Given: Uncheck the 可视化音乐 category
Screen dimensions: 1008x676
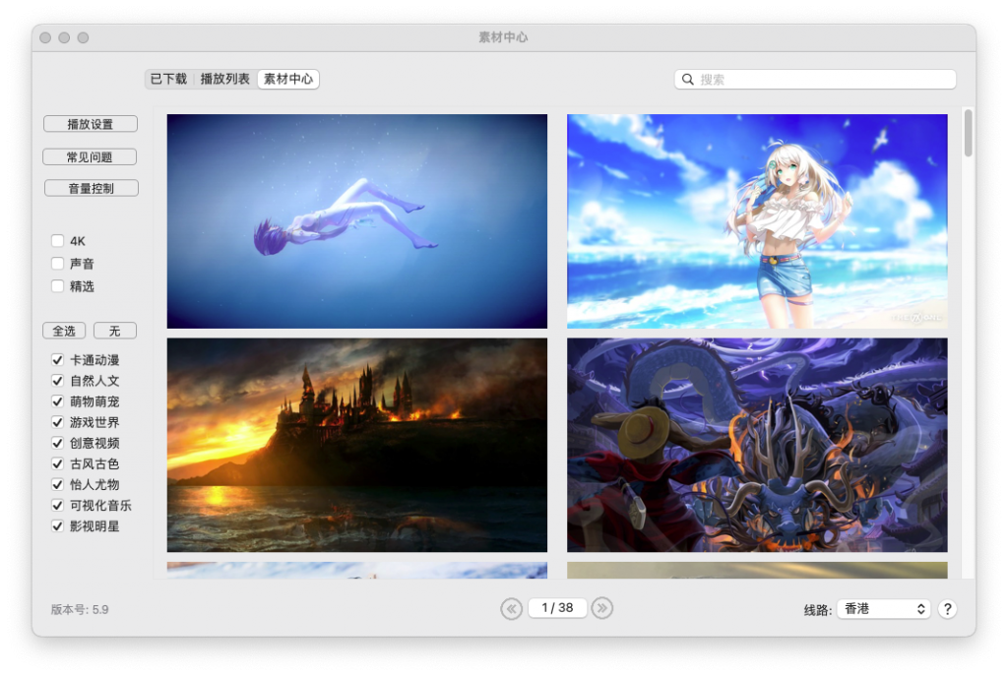Looking at the screenshot, I should pos(57,505).
